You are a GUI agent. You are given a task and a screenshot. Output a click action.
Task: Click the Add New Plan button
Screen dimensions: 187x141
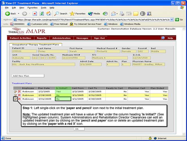click(x=28, y=76)
